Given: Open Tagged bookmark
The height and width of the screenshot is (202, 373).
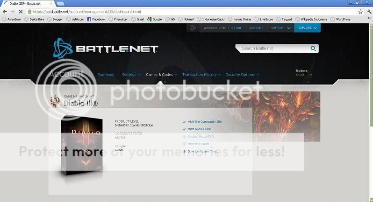Looking at the screenshot, I should [x=284, y=19].
